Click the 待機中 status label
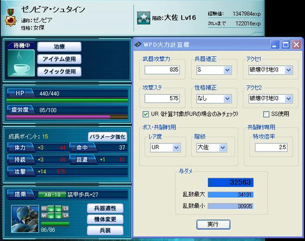 coord(22,46)
